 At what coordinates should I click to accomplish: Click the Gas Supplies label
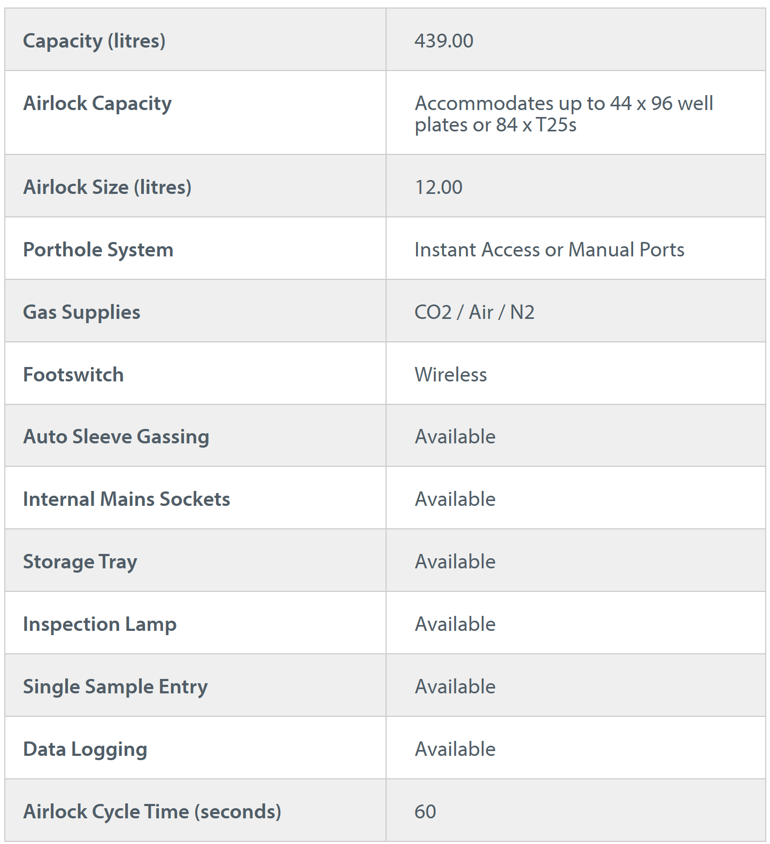(x=81, y=312)
